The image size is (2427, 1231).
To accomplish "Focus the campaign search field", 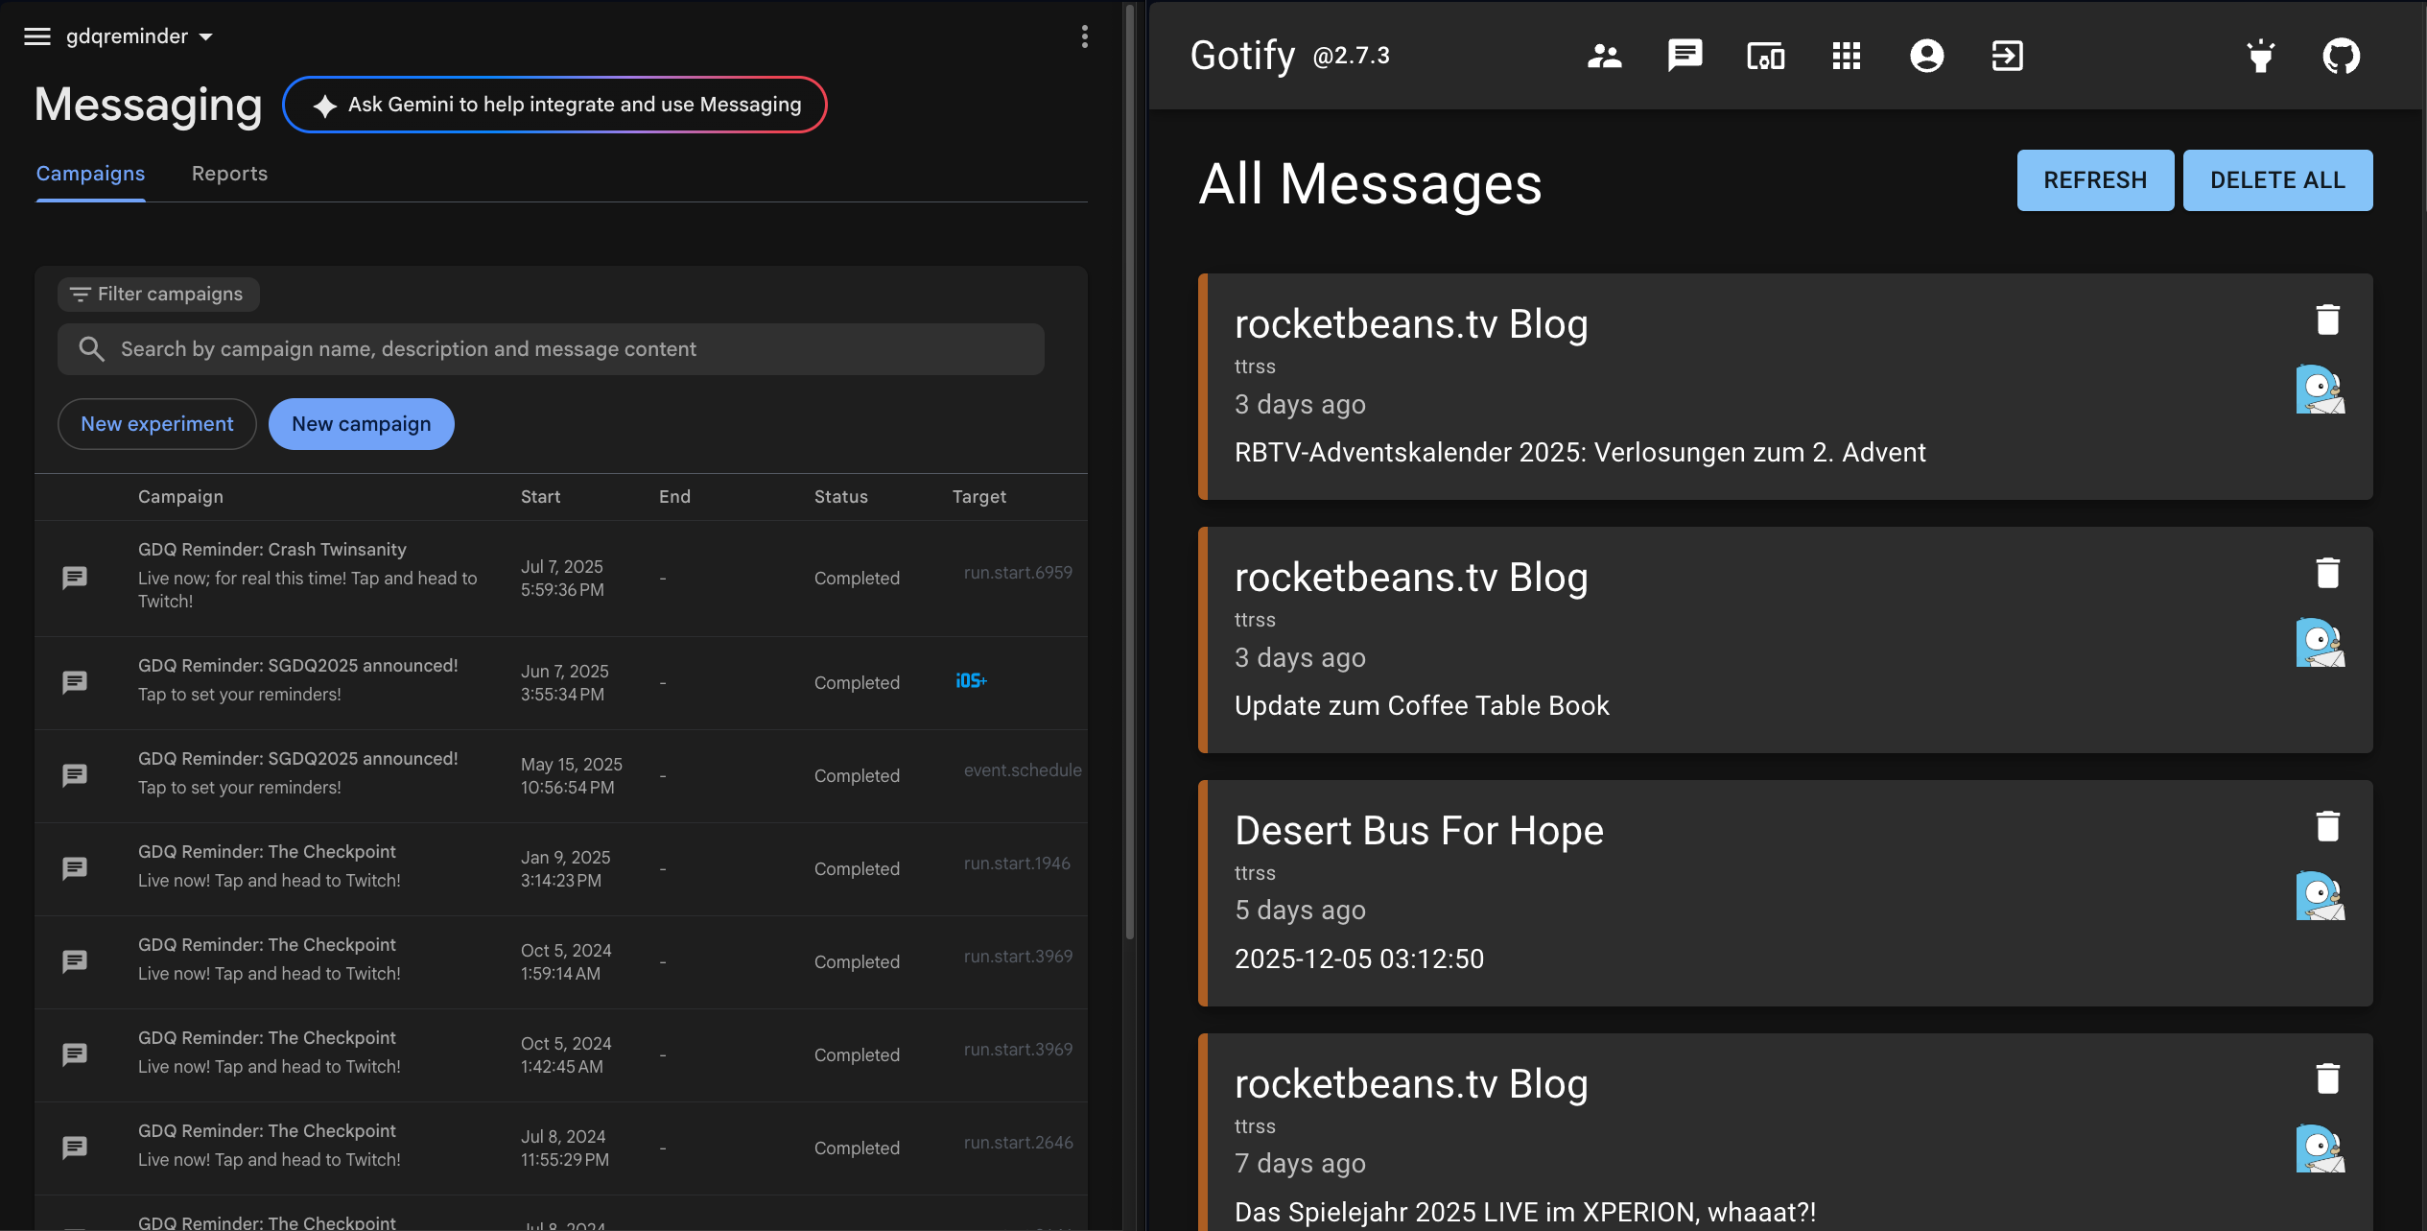I will pyautogui.click(x=551, y=349).
